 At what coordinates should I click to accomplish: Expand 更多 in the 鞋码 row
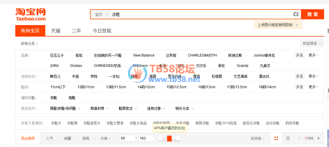coord(313,86)
